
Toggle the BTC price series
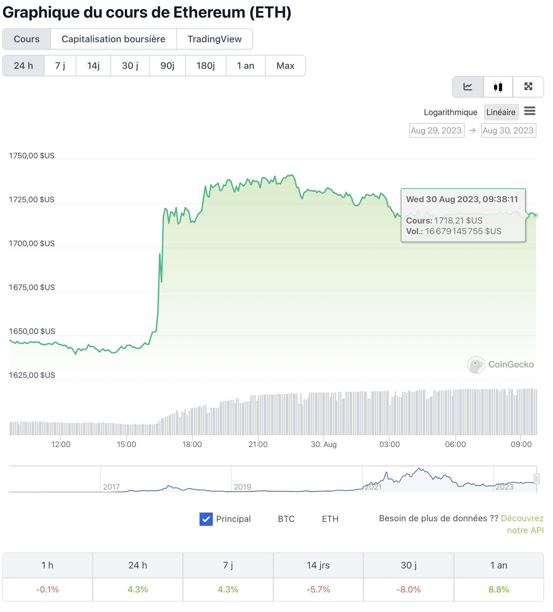point(286,519)
